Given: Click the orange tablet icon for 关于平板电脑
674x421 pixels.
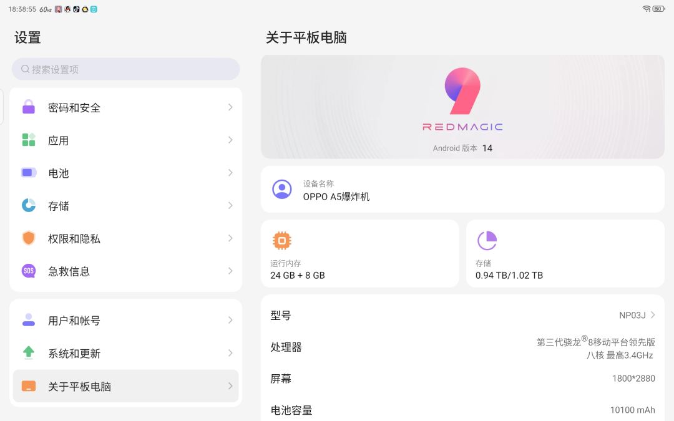Looking at the screenshot, I should [x=28, y=386].
